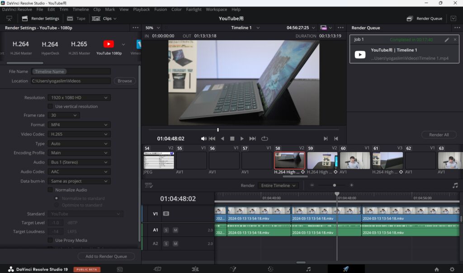Open the Render Settings panel icon
The width and height of the screenshot is (463, 273).
25,19
